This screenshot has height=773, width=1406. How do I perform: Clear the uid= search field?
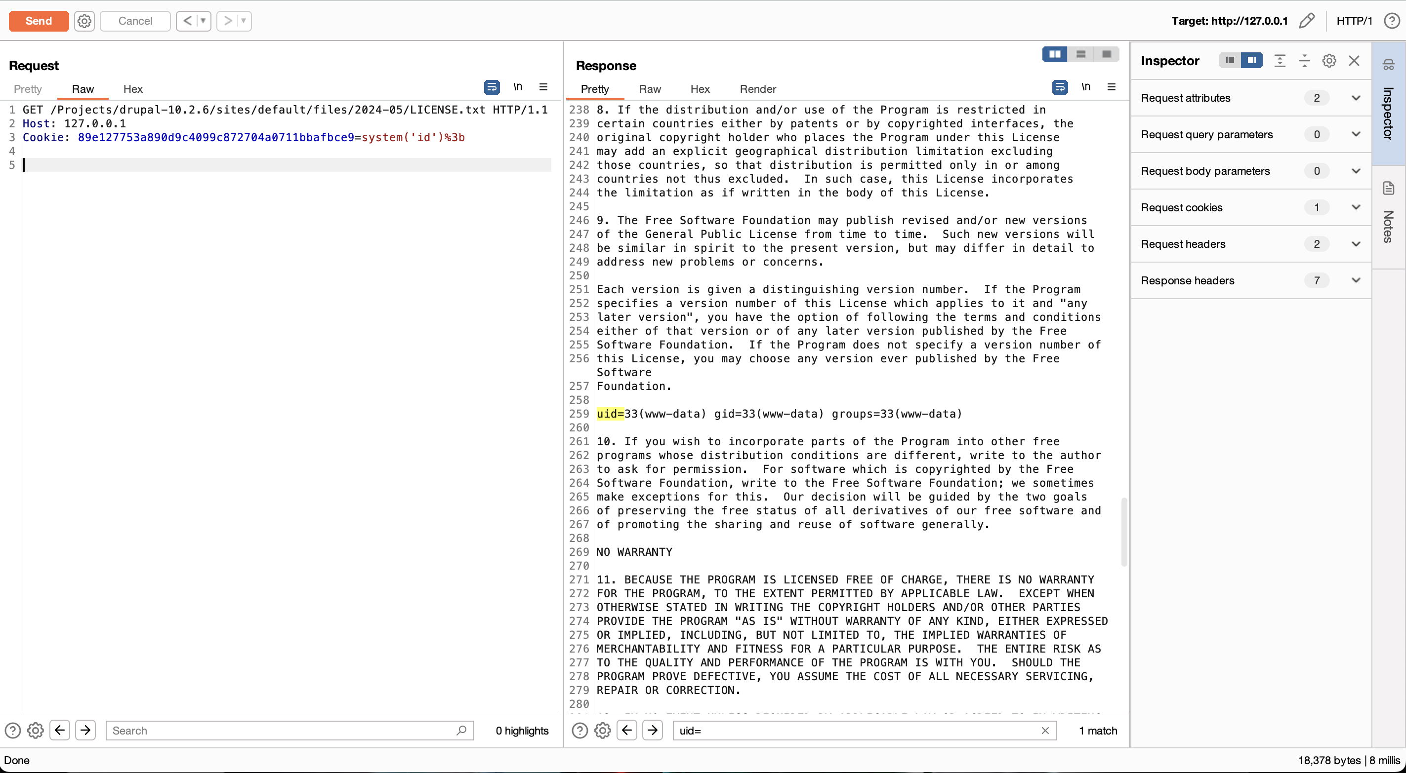(1045, 731)
